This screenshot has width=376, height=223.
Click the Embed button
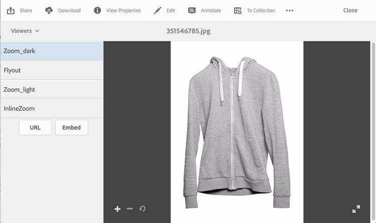tap(72, 128)
